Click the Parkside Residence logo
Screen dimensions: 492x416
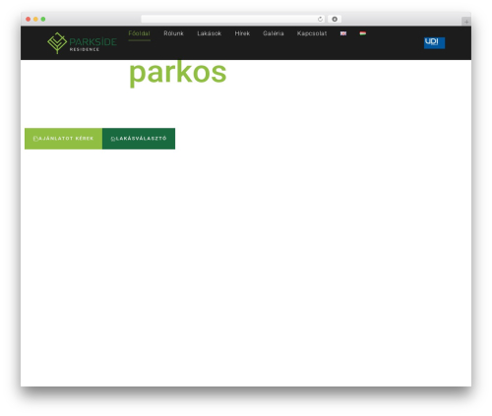[x=82, y=43]
